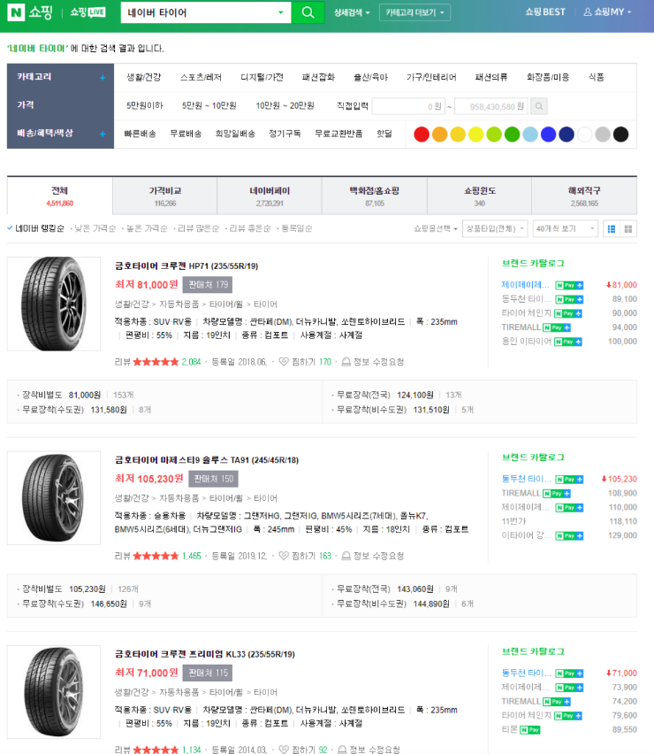654x754 pixels.
Task: Click the star rating of 마제스티9 솔루스
Action: pos(156,556)
